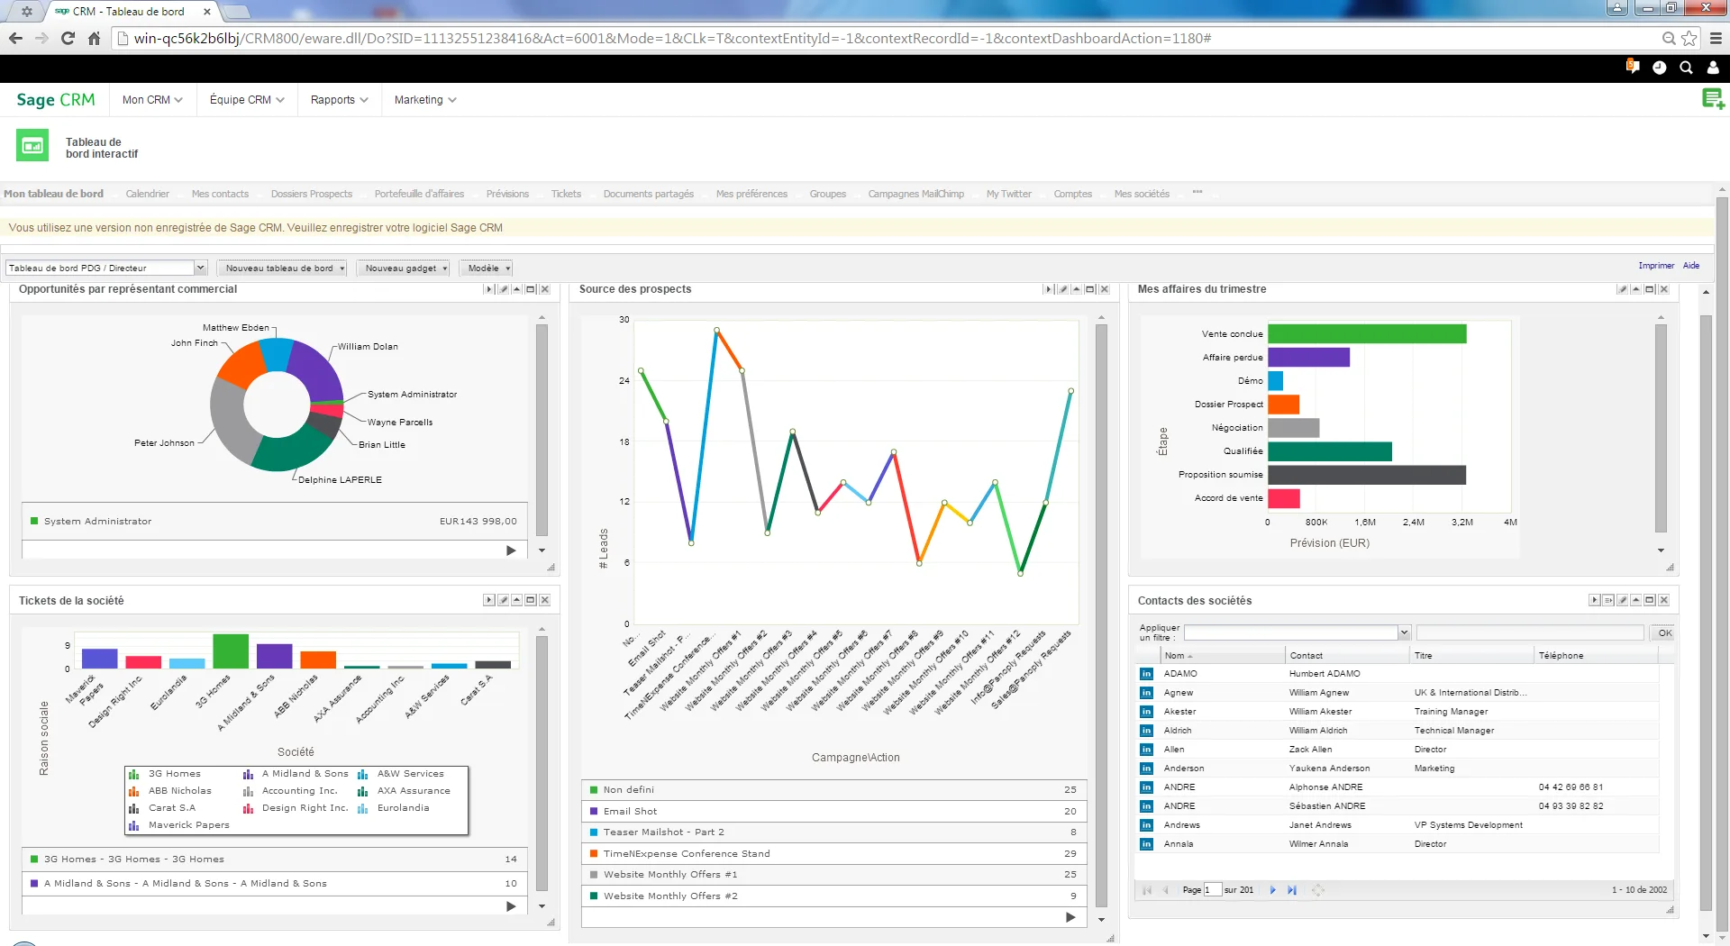Viewport: 1730px width, 946px height.
Task: Open the user profile icon in black bar
Action: point(1713,68)
